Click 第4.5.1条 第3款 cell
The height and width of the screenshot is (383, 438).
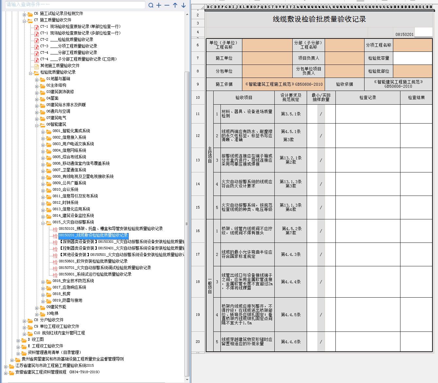coord(291,136)
